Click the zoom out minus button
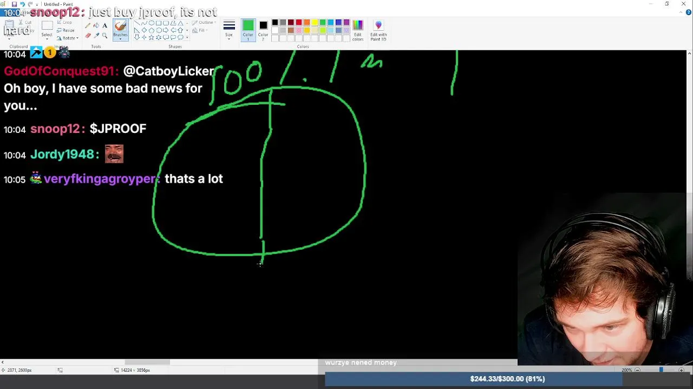Screen dimensions: 693x389 tap(637, 370)
